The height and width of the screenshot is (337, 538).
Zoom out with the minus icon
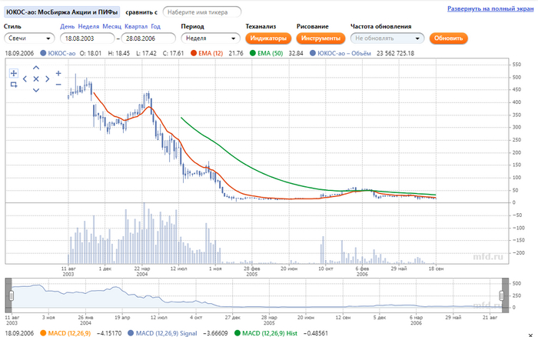tap(58, 84)
